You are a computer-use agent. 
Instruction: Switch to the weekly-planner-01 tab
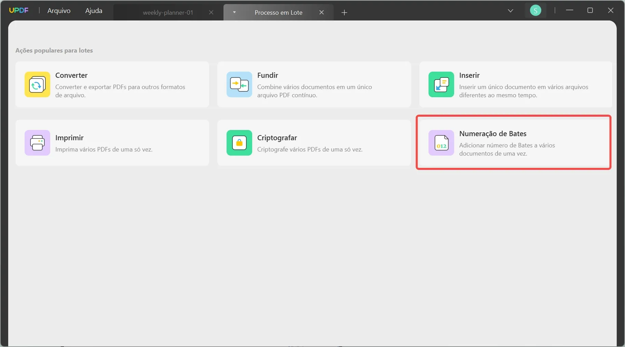[x=168, y=13]
